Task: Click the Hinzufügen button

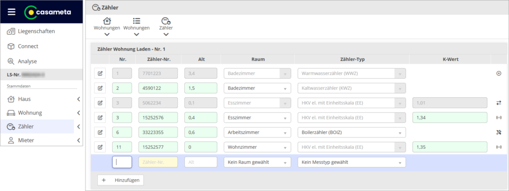Action: point(120,180)
